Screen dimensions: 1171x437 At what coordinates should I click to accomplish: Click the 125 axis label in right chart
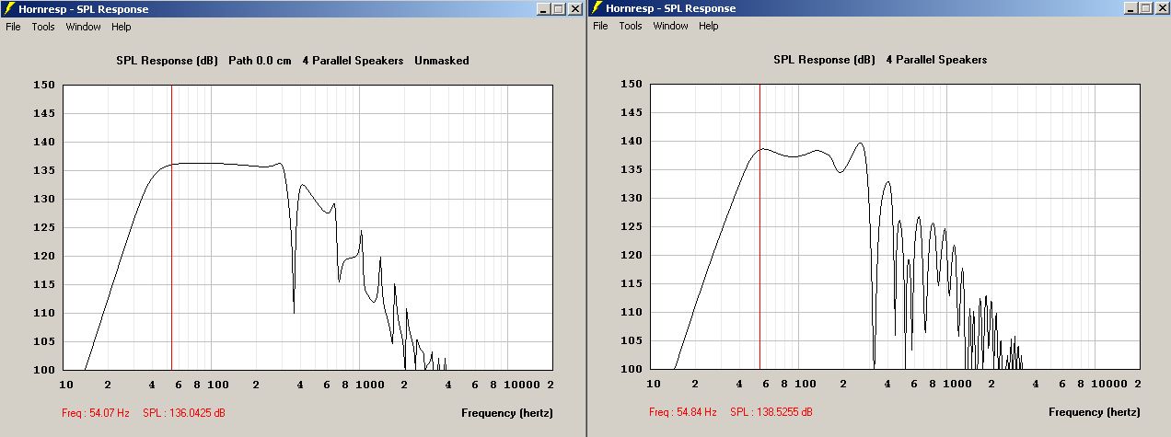tap(632, 226)
